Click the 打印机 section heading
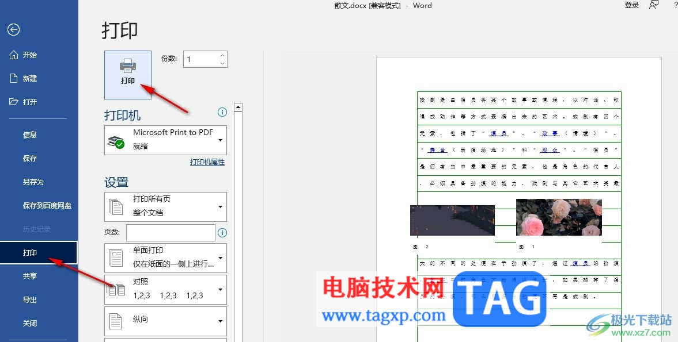The width and height of the screenshot is (678, 342). [122, 115]
